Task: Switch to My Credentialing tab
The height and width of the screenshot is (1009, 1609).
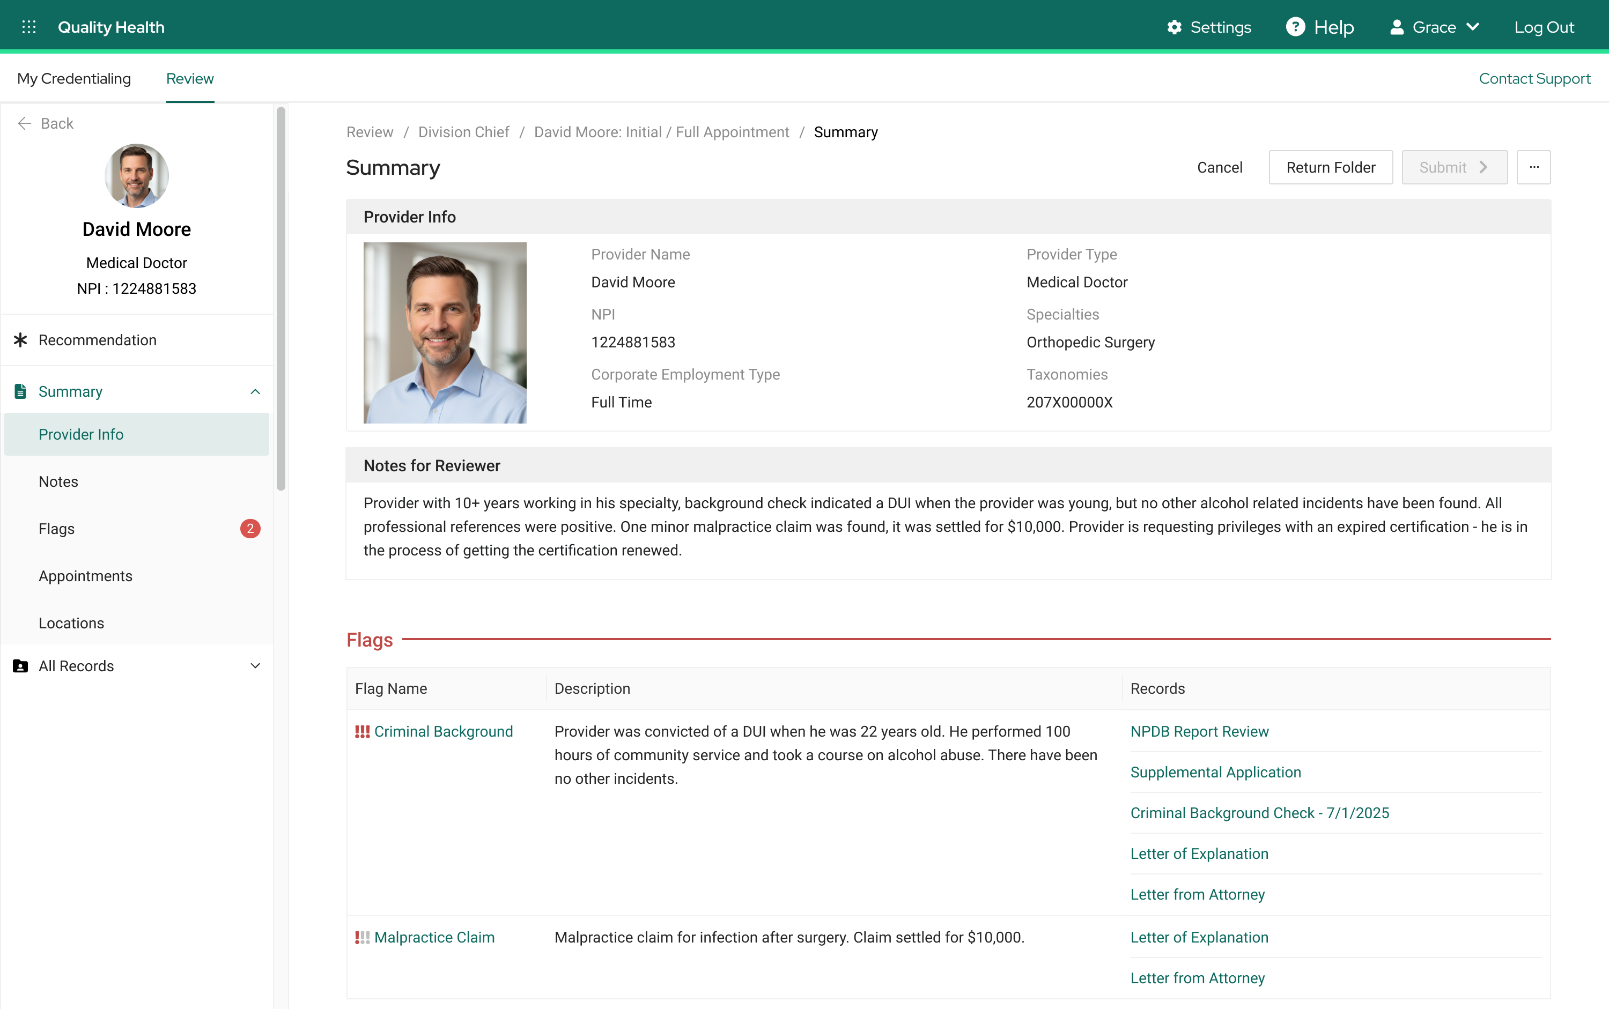Action: [x=74, y=79]
